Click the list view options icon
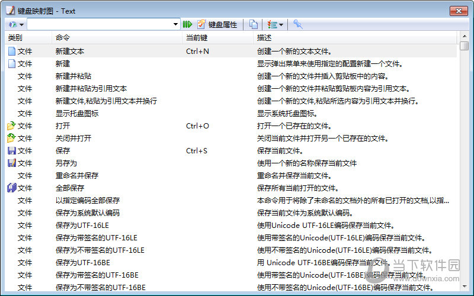The height and width of the screenshot is (296, 474). click(272, 24)
